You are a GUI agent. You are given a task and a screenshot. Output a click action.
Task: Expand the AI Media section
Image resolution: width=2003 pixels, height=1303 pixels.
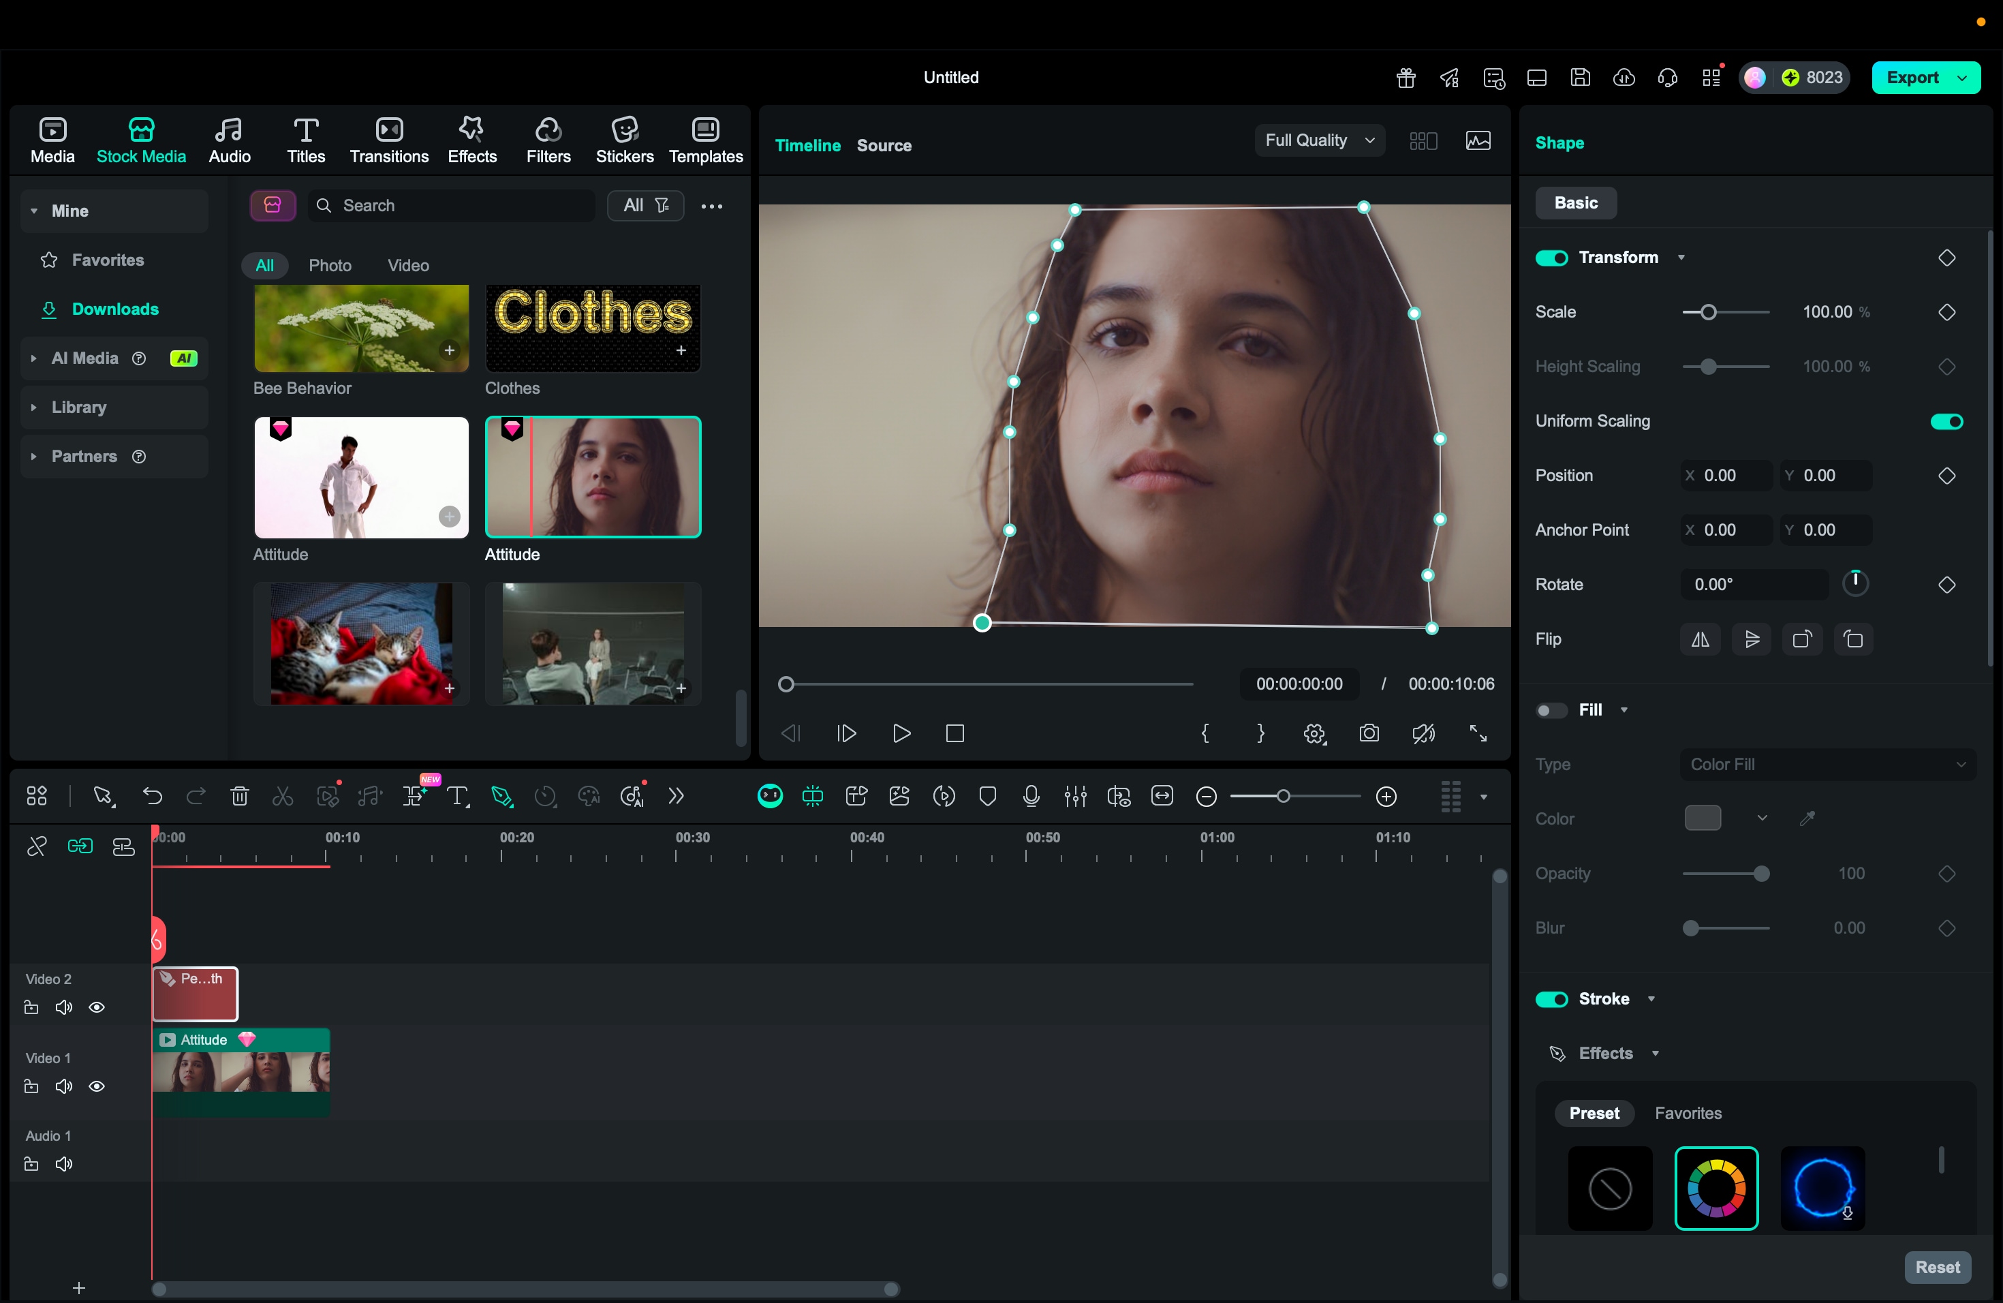tap(33, 358)
